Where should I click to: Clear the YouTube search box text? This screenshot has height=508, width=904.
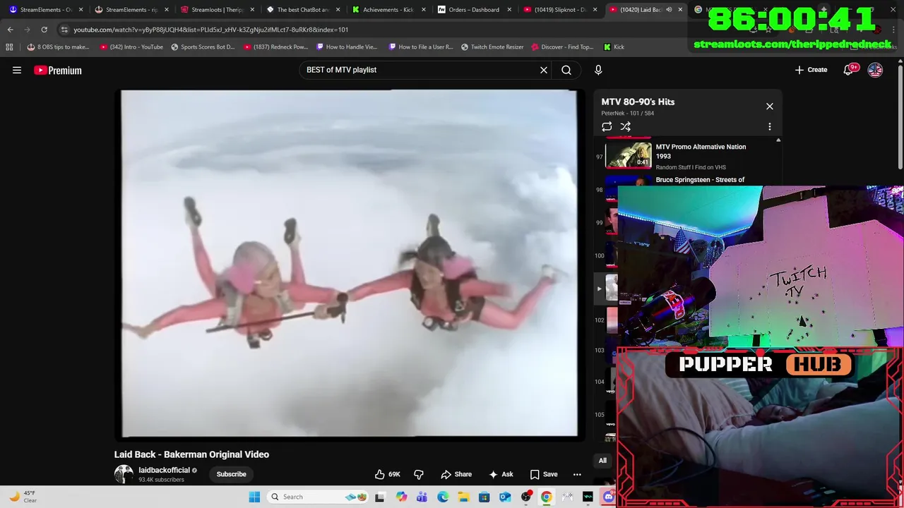tap(544, 70)
